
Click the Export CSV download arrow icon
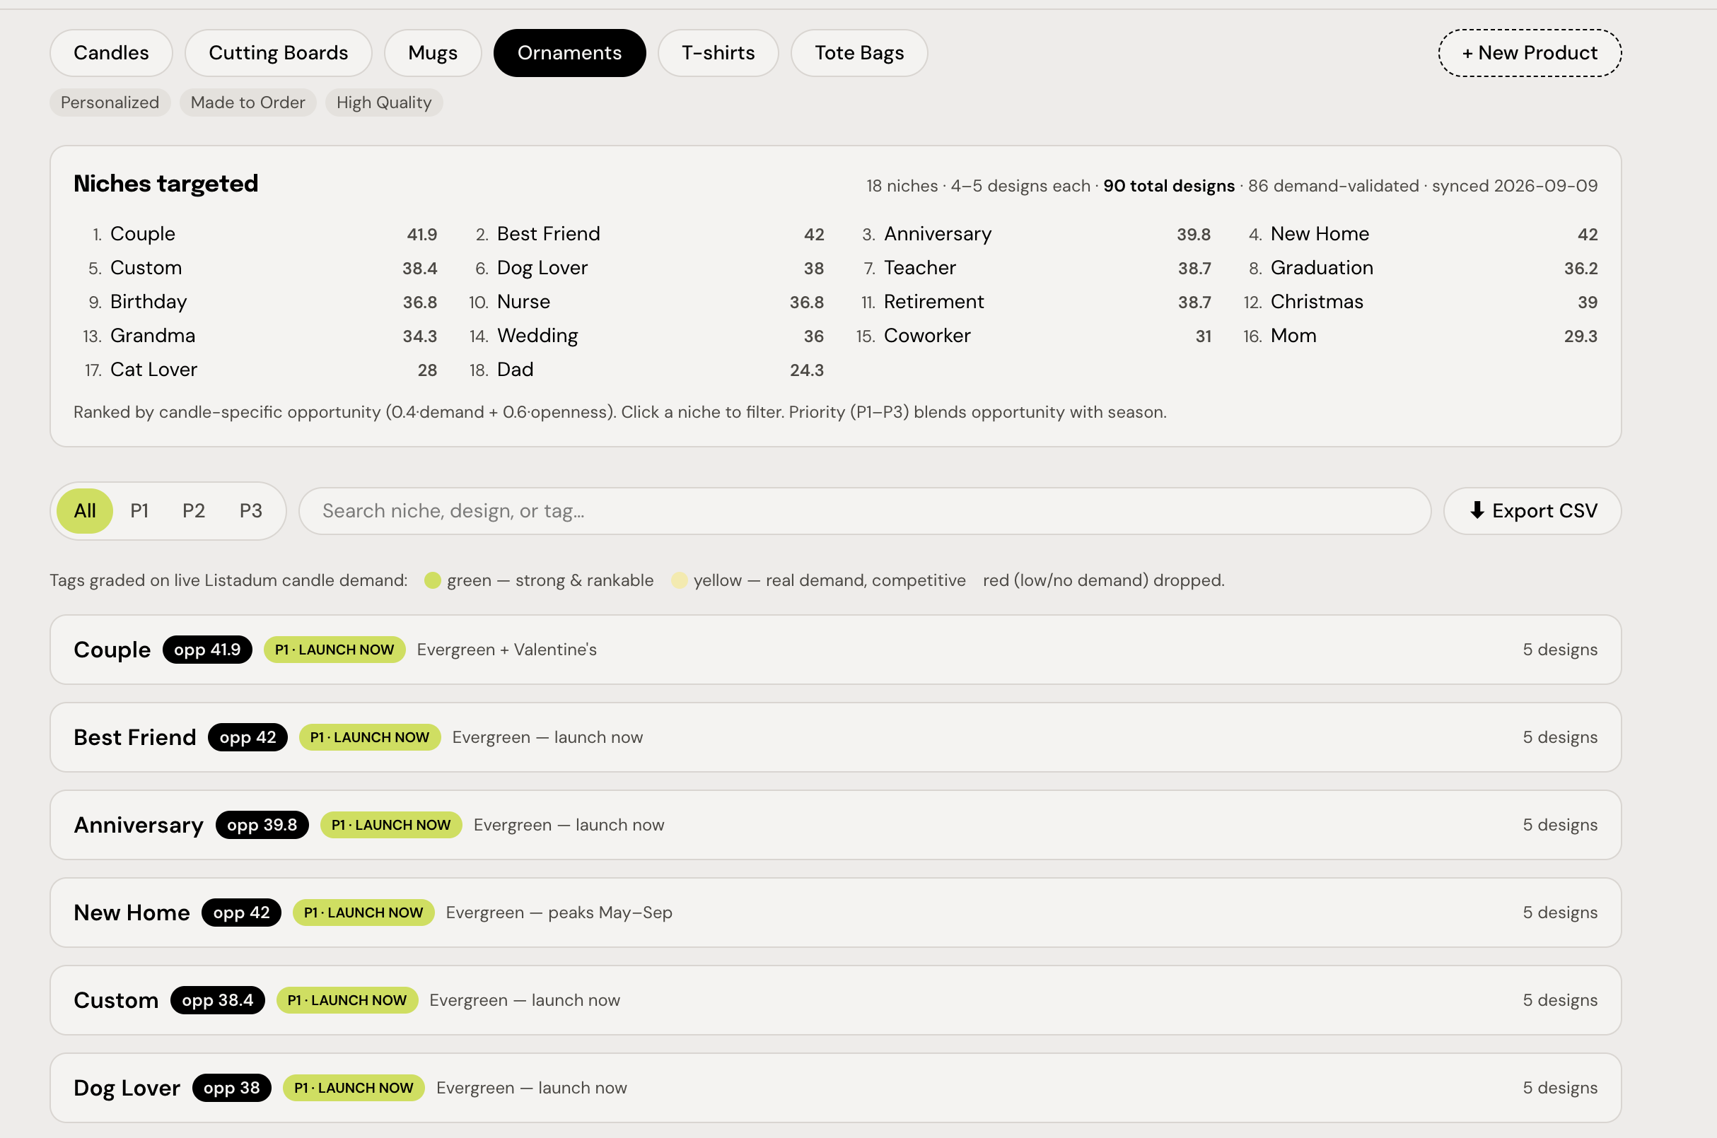pyautogui.click(x=1477, y=510)
